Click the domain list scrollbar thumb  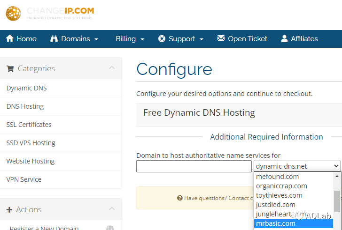click(337, 201)
